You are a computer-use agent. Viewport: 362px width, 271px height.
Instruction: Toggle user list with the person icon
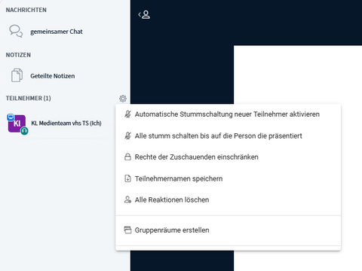coord(144,14)
